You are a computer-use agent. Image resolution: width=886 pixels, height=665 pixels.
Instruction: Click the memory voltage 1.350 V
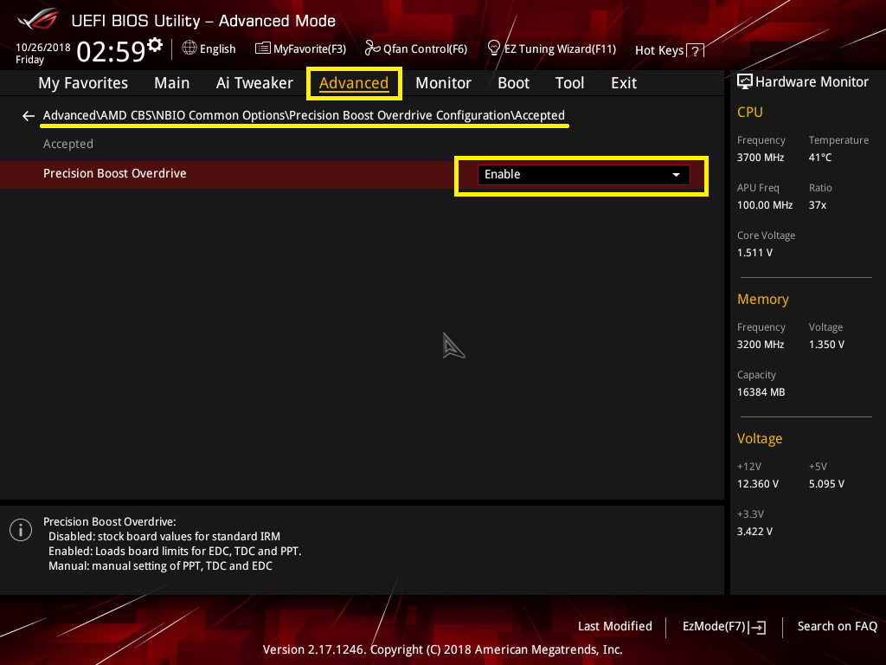[826, 345]
